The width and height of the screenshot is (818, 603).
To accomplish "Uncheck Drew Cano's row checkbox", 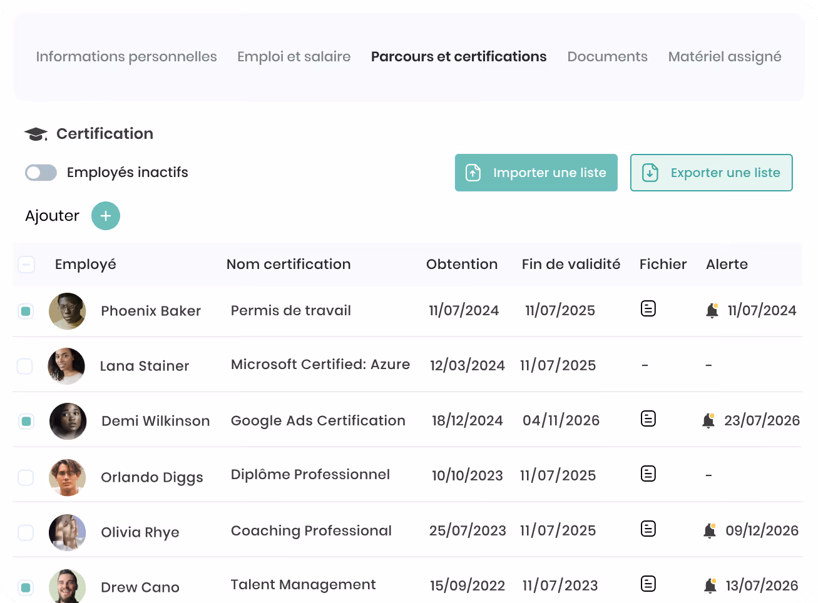I will pos(26,587).
